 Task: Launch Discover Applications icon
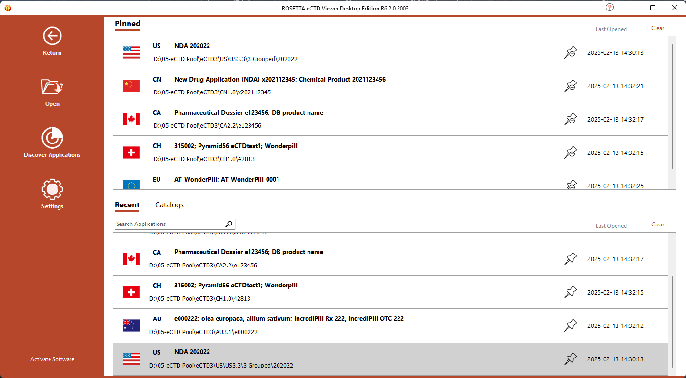pos(52,138)
